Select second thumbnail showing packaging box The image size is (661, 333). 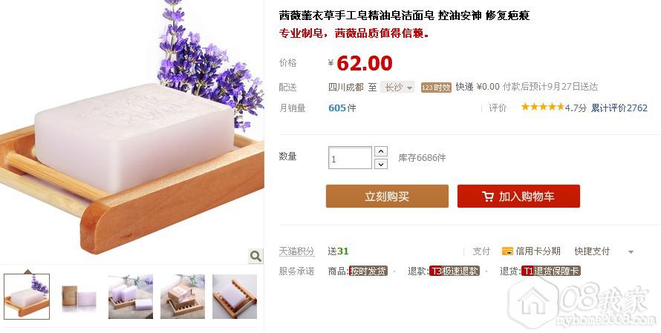[x=79, y=297]
